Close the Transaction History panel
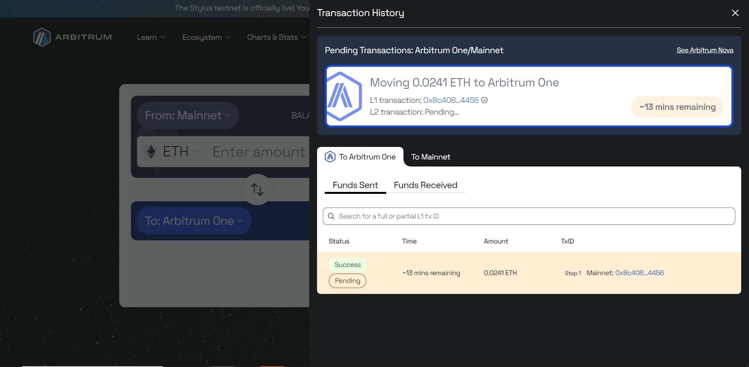This screenshot has height=367, width=749. (735, 13)
